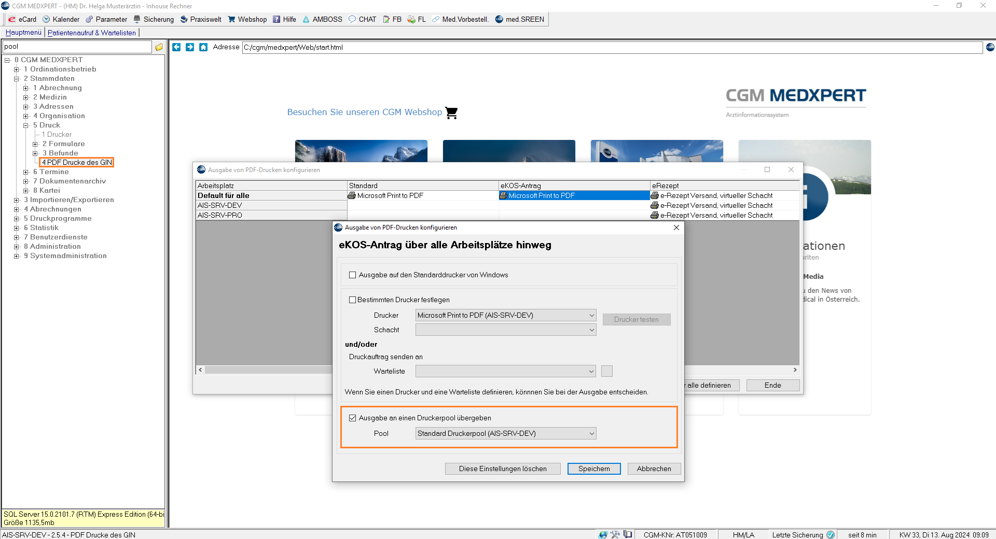The image size is (996, 539).
Task: Open the Schacht dropdown
Action: [506, 330]
